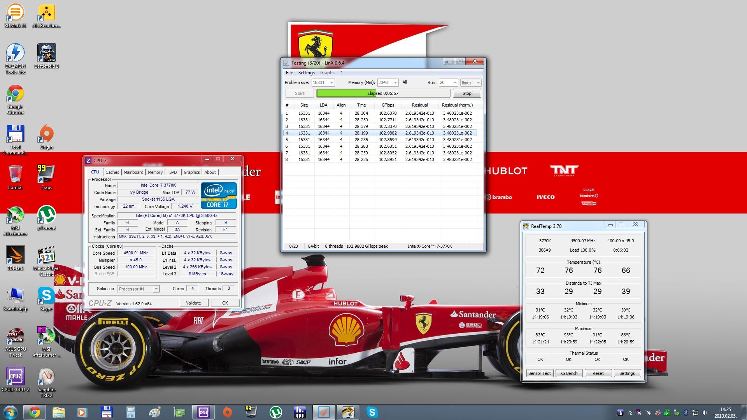Open the Memory (MiB) dropdown in LinX

388,82
